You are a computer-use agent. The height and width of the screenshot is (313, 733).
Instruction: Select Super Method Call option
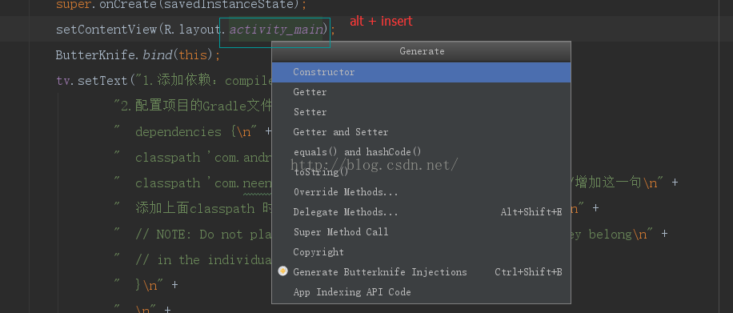(x=421, y=232)
